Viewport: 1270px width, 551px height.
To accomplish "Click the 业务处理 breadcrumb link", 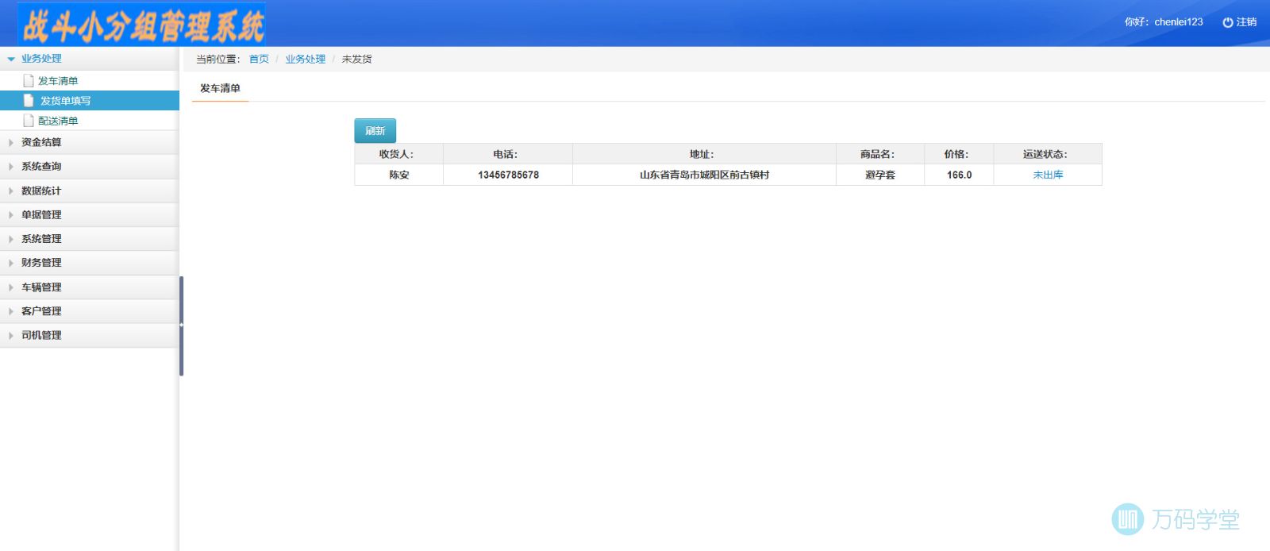I will pos(305,59).
